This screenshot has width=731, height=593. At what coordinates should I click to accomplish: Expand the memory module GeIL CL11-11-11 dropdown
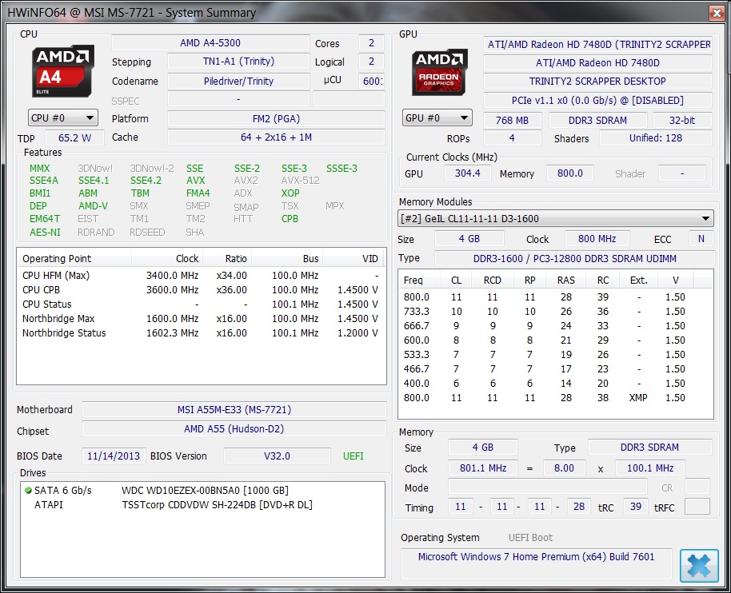click(x=556, y=218)
